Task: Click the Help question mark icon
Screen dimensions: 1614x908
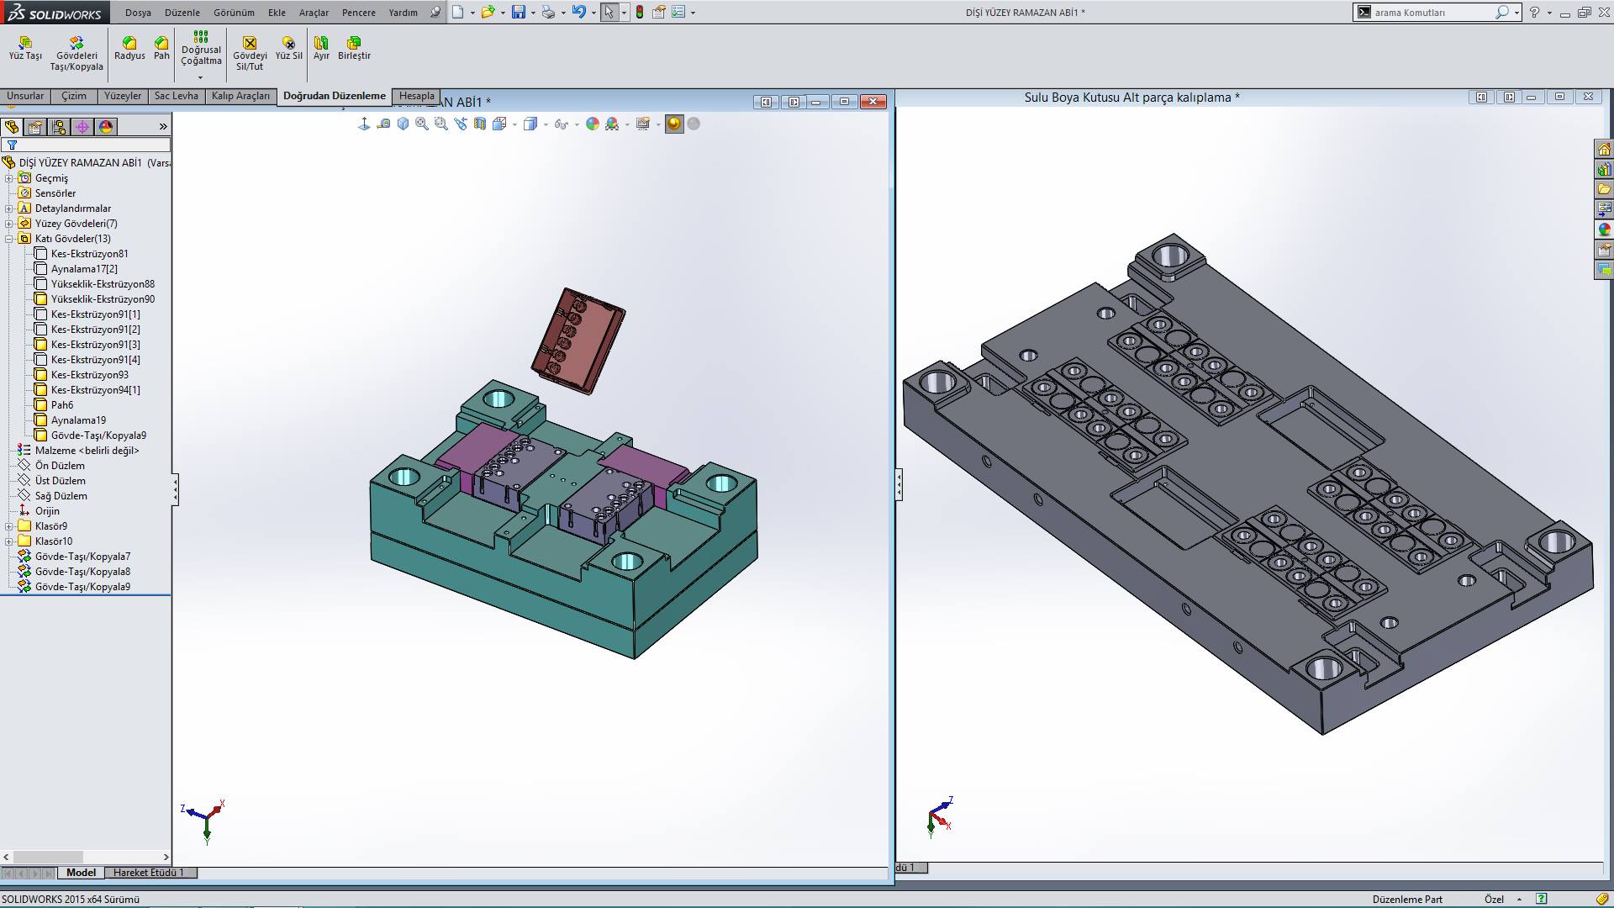Action: 1535,13
